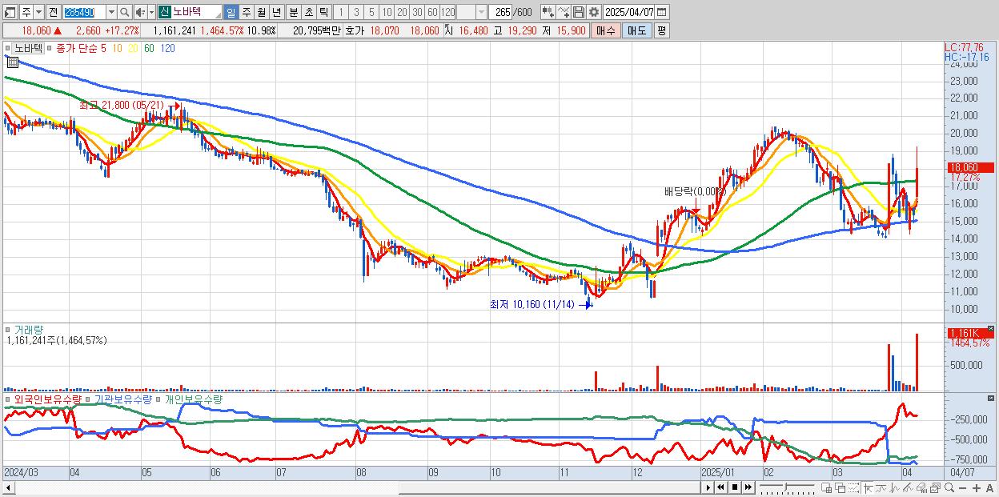Open the interval dropdown after 120
This screenshot has width=999, height=497.
[481, 13]
